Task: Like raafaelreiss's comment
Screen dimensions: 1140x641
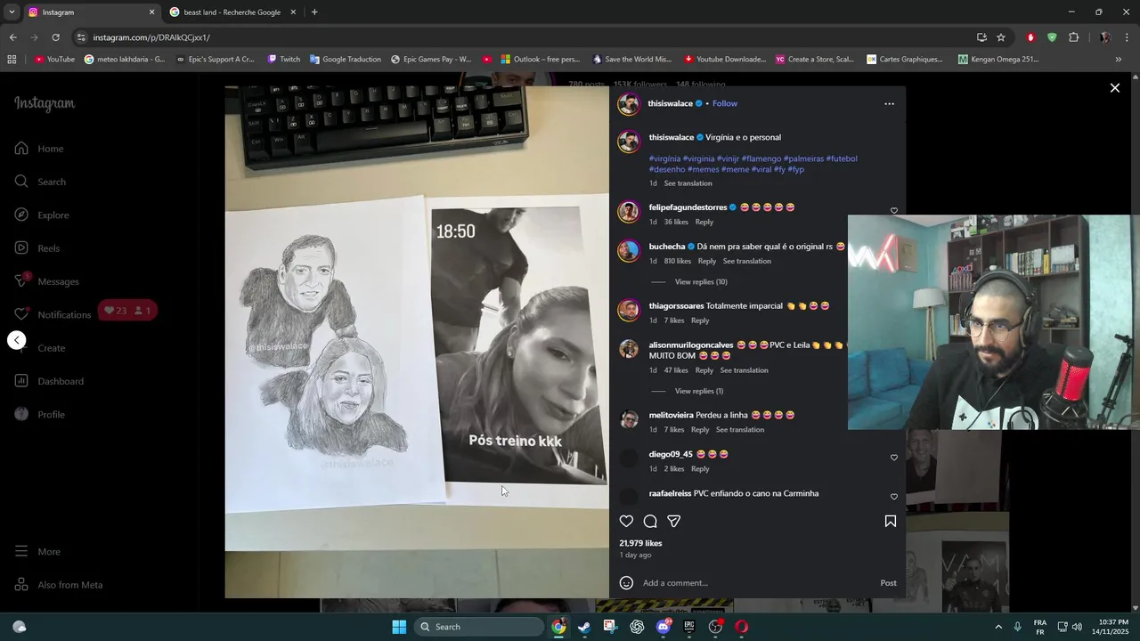Action: tap(894, 497)
